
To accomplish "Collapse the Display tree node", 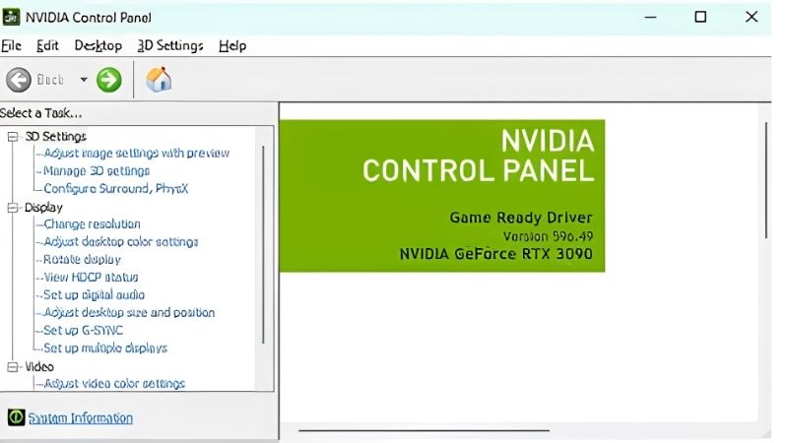I will coord(13,208).
